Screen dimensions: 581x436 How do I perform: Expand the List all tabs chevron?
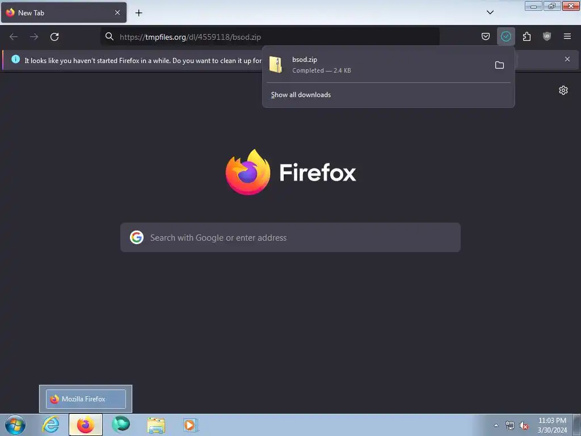pos(490,12)
